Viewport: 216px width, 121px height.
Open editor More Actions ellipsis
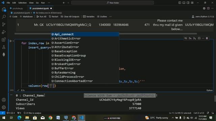(212, 8)
